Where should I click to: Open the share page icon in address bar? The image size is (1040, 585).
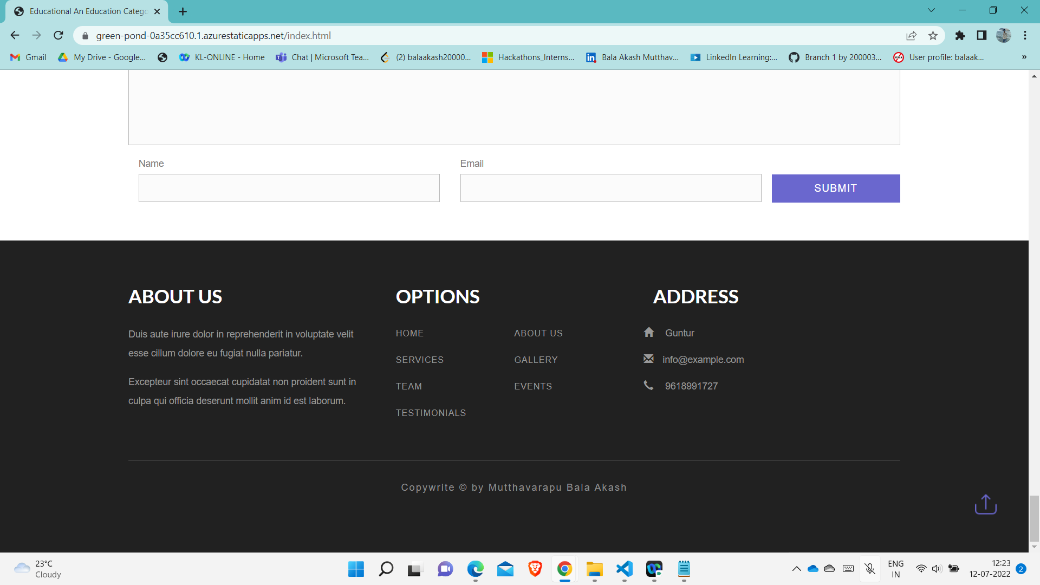(x=911, y=35)
